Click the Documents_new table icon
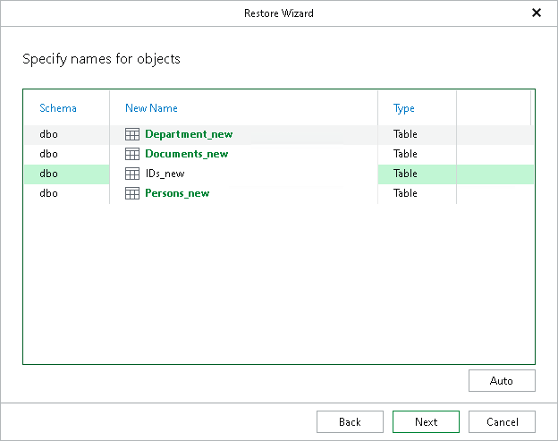This screenshot has width=558, height=441. (131, 154)
